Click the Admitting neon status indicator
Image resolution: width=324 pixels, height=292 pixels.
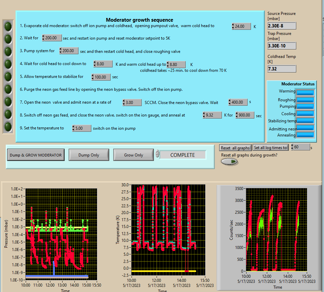[x=305, y=128]
